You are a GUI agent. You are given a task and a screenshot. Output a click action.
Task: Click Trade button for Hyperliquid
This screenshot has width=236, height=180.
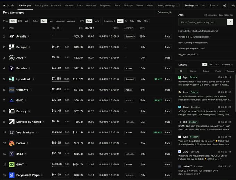coord(167,79)
